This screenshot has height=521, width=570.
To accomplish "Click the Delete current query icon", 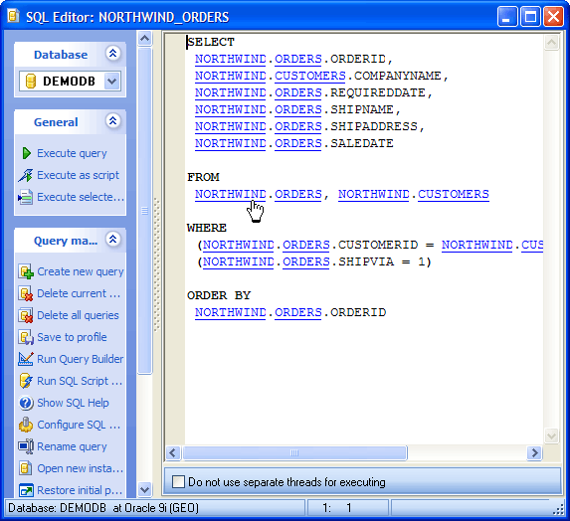I will 26,293.
